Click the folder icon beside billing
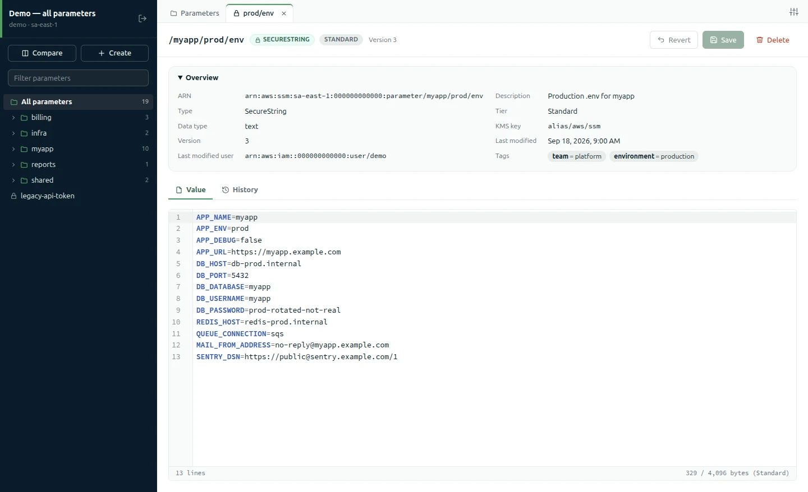Image resolution: width=808 pixels, height=492 pixels. pos(24,118)
